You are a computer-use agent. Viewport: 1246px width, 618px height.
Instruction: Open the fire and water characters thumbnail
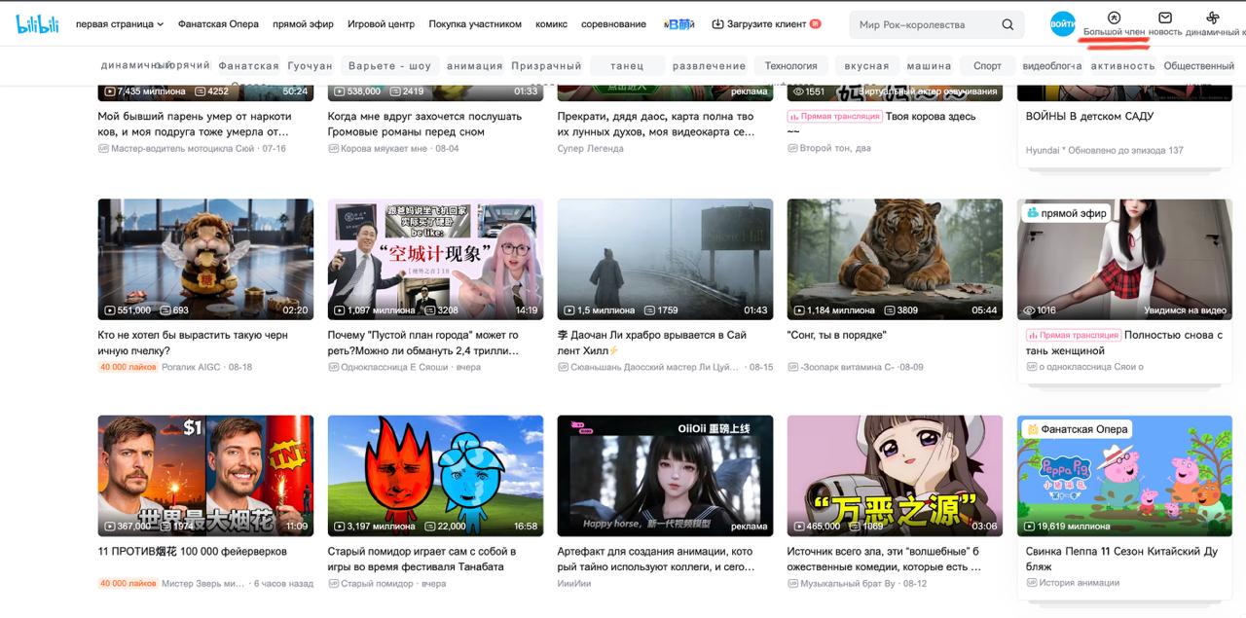435,476
